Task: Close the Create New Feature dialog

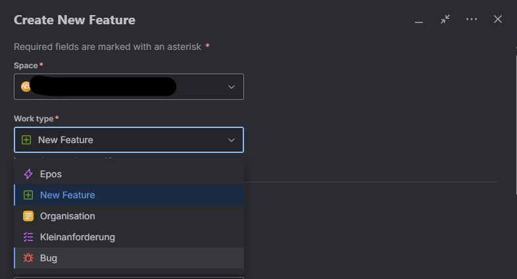Action: [498, 20]
